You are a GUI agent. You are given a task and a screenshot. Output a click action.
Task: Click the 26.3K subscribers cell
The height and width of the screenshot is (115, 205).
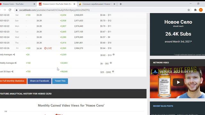(39, 48)
